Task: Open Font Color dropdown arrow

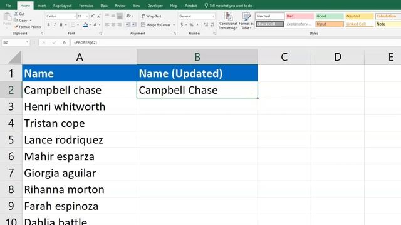Action: pos(100,25)
